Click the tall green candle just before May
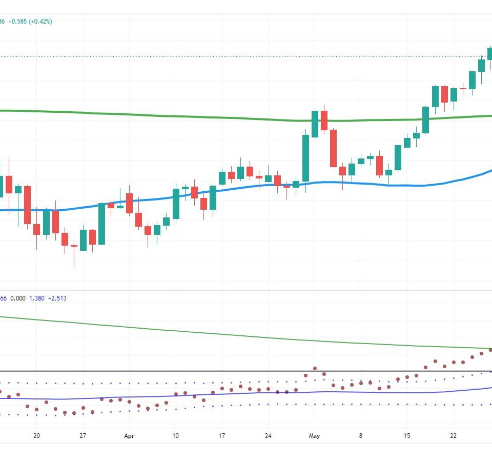The width and height of the screenshot is (492, 461). [306, 158]
